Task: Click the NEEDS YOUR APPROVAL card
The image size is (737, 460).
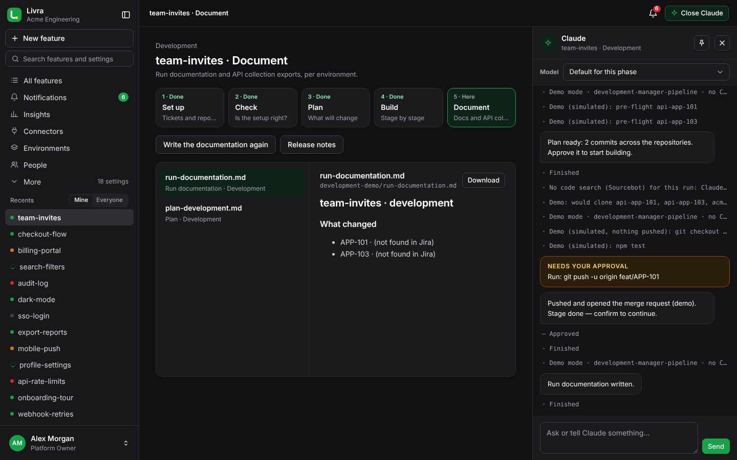Action: point(635,271)
